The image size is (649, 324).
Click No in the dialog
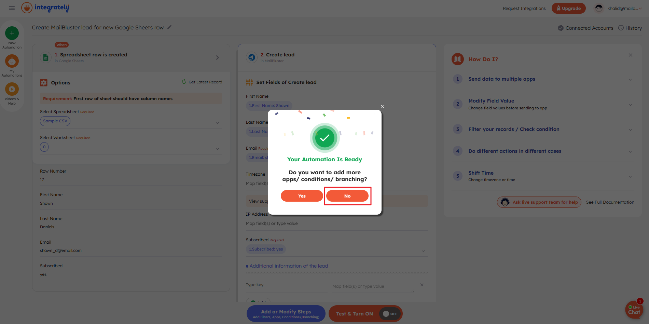click(347, 196)
